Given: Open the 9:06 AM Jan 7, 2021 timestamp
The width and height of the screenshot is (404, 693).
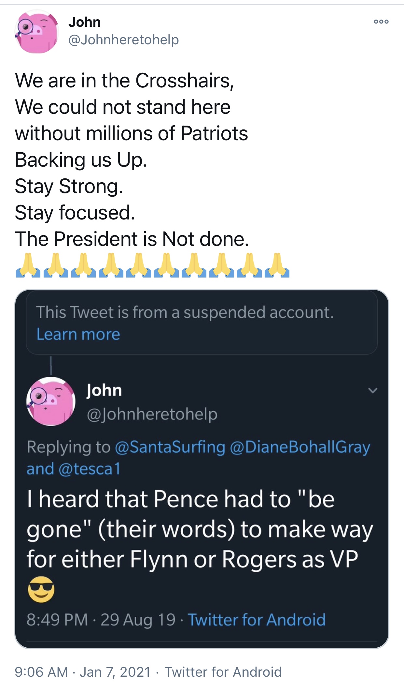Looking at the screenshot, I should click(83, 672).
